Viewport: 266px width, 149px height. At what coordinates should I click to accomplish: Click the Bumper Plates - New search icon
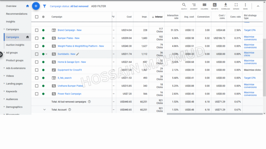[54, 38]
